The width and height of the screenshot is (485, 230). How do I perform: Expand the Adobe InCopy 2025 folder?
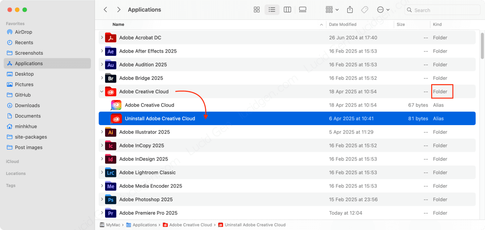(x=102, y=145)
